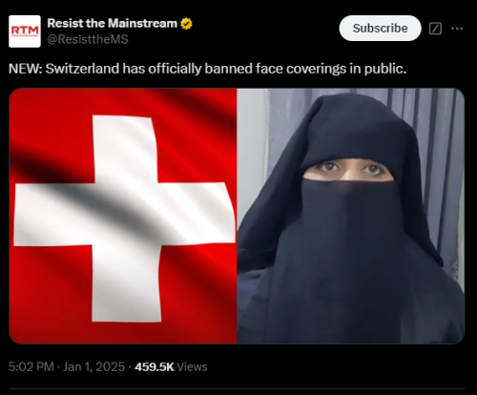Open the Resist the Mainstream display name
This screenshot has width=477, height=395.
[112, 23]
